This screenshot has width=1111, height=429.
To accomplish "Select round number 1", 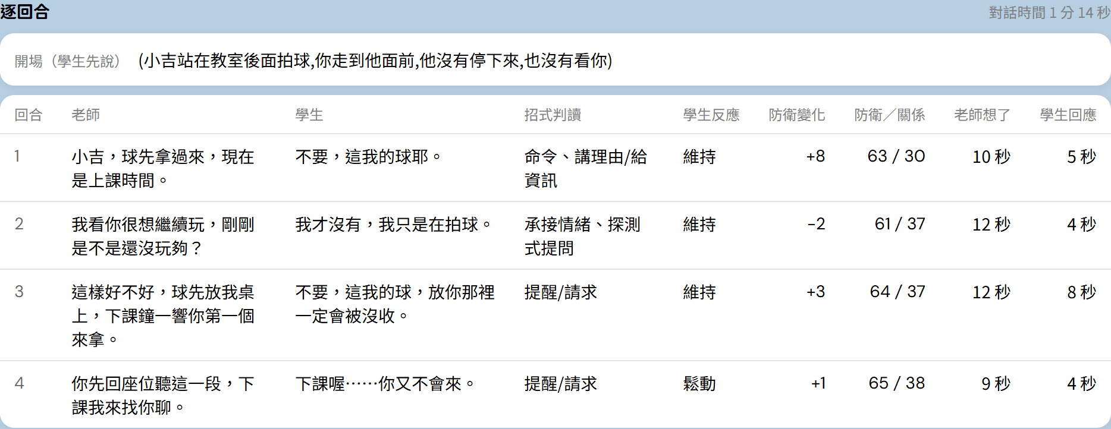I will click(x=17, y=156).
